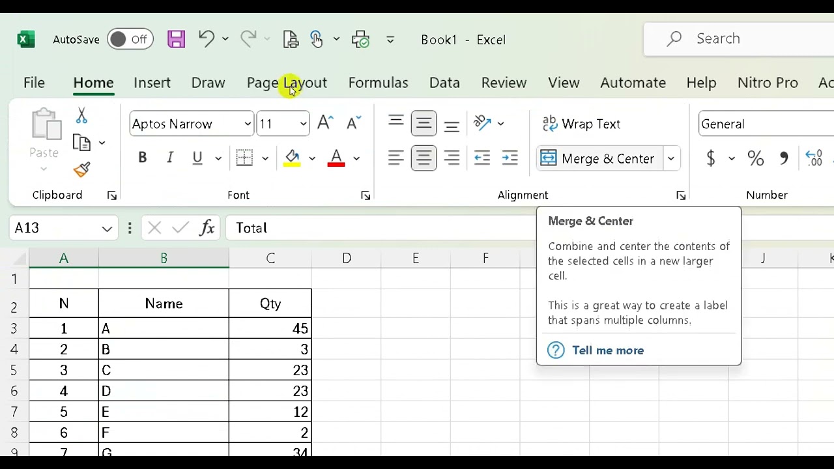Open Customize Quick Access Toolbar dropdown
This screenshot has width=834, height=469.
tap(390, 39)
